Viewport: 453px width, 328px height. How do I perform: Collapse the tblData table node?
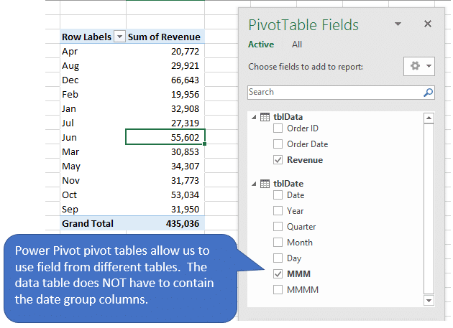pos(252,117)
